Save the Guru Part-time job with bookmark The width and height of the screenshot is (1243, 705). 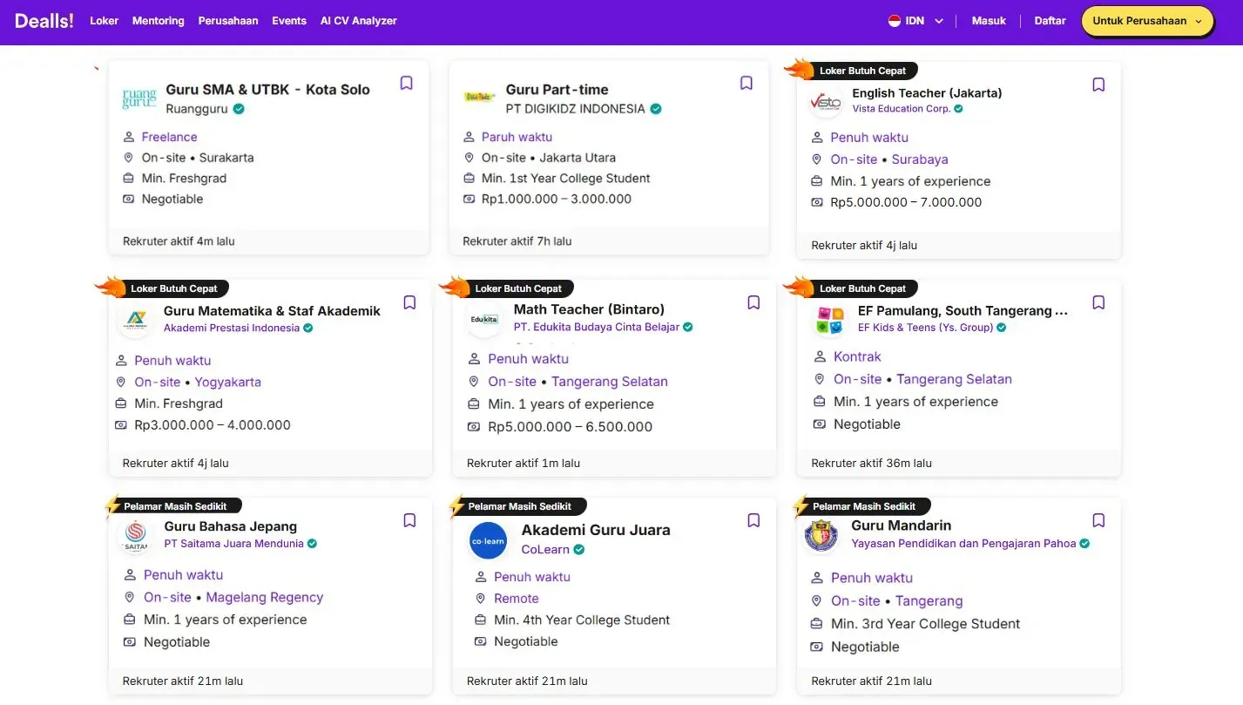[x=746, y=83]
